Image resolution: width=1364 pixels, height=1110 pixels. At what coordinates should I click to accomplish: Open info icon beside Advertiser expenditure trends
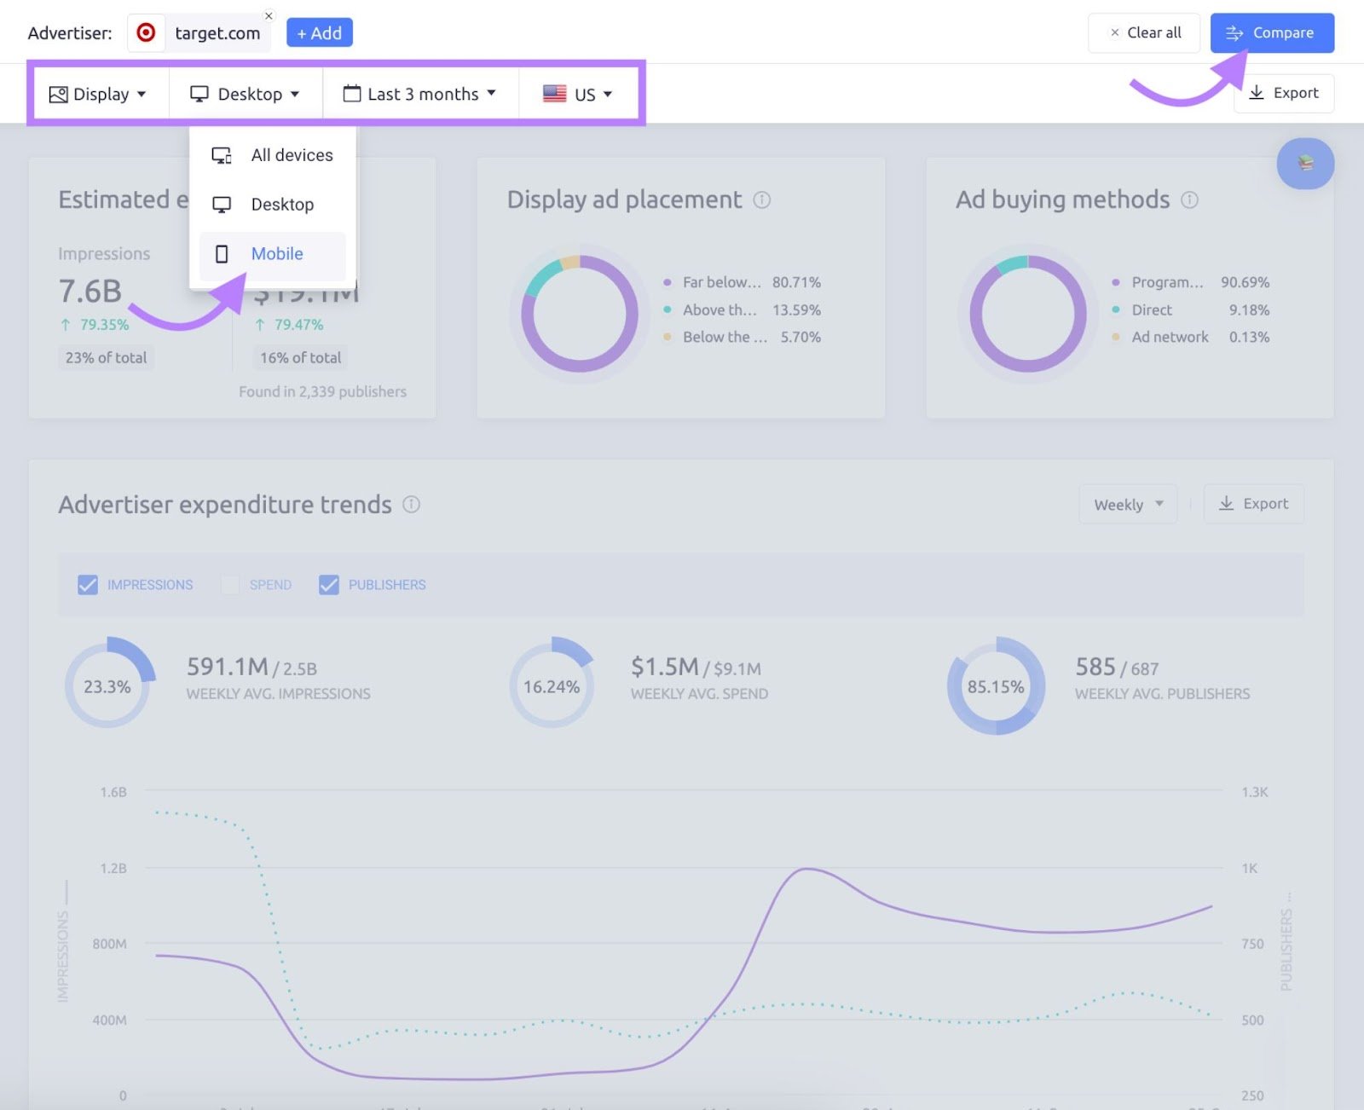click(411, 505)
